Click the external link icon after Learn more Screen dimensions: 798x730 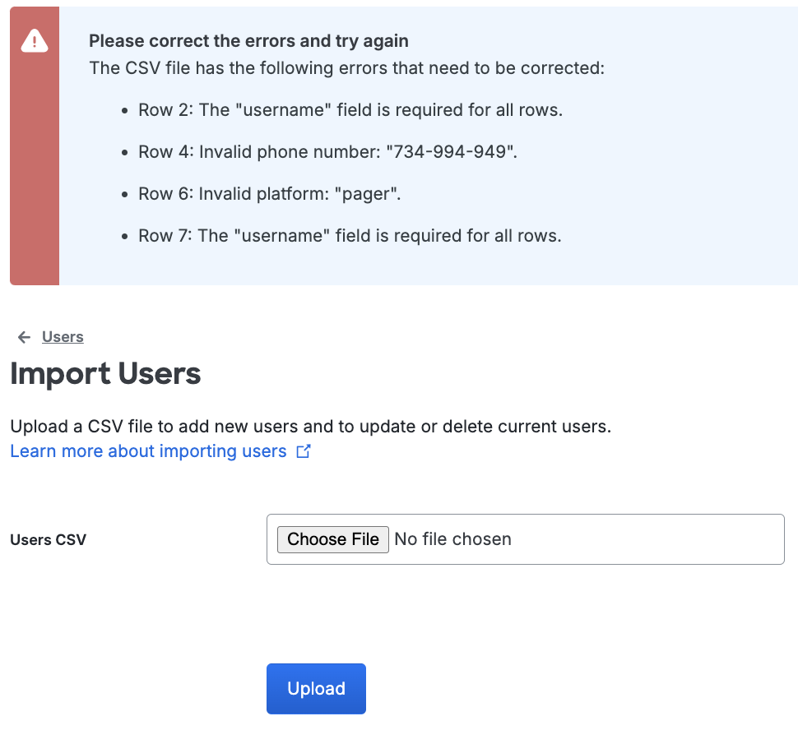pos(304,451)
